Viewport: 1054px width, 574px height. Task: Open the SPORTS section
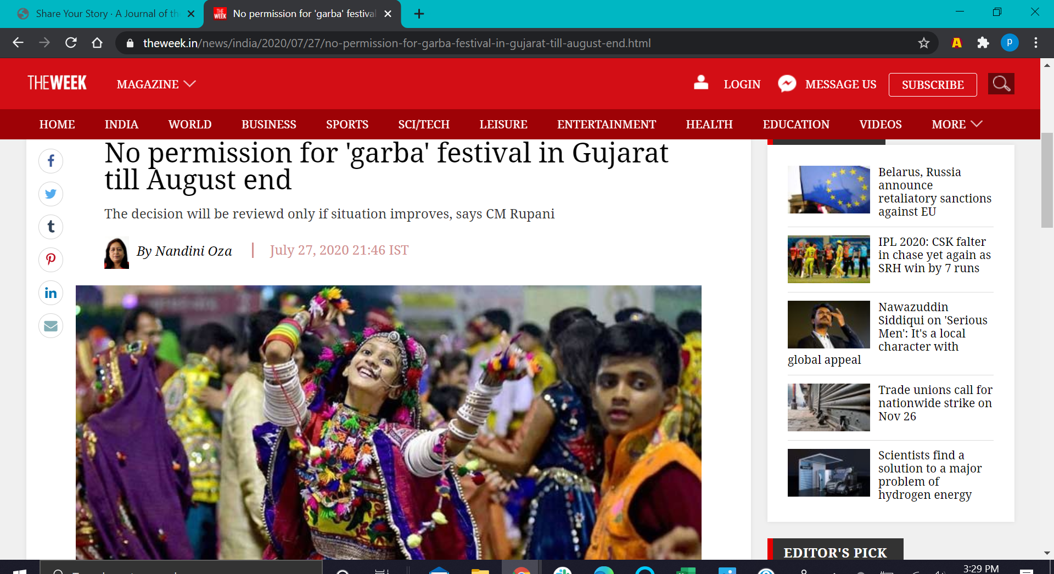point(347,125)
